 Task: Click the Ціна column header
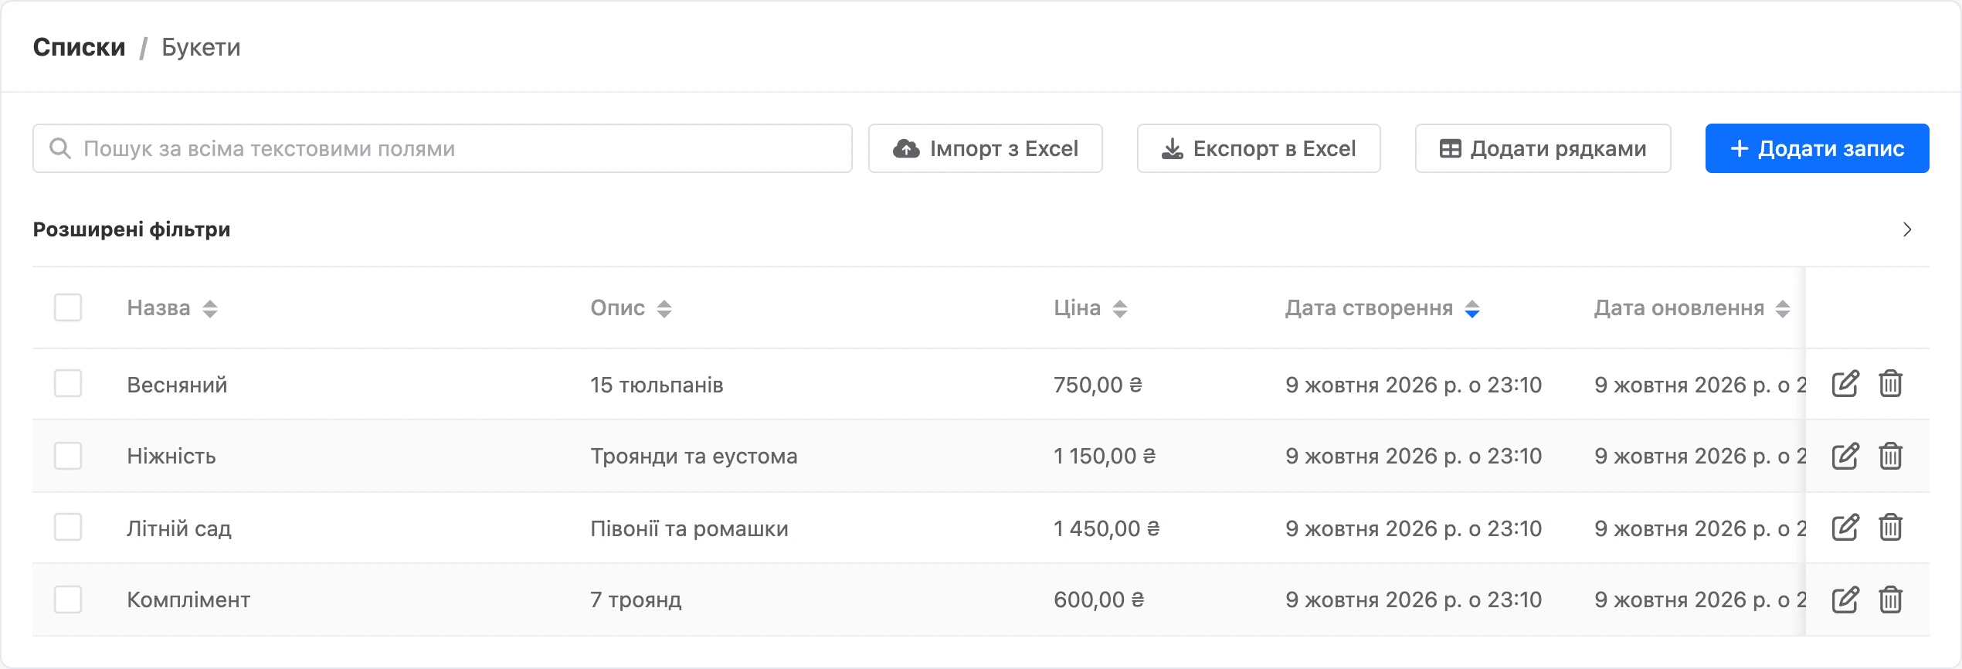pyautogui.click(x=1077, y=307)
